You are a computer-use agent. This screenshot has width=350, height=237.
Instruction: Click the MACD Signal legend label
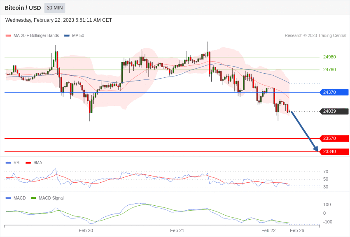pos(51,198)
